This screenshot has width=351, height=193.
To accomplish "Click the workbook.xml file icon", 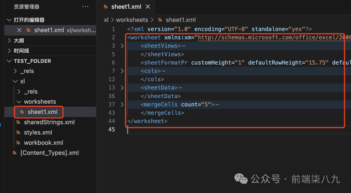I will (x=19, y=143).
